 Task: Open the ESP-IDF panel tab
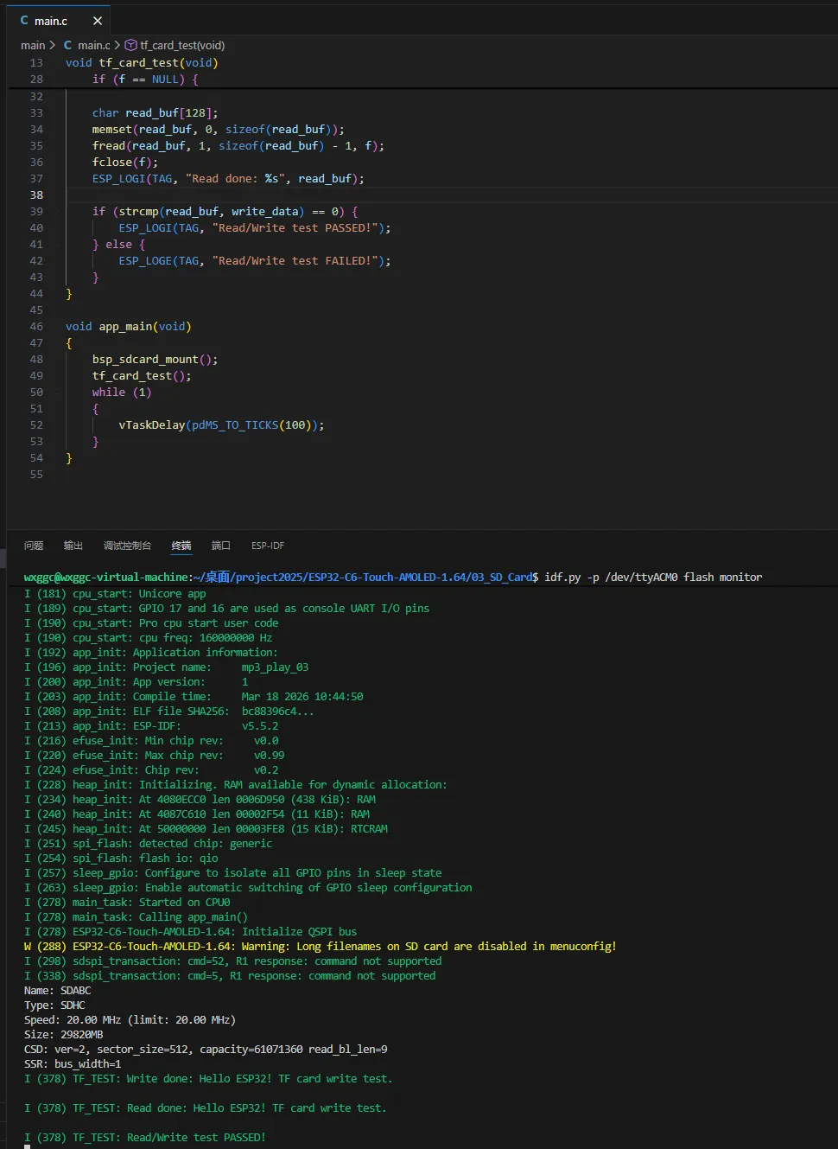point(268,546)
